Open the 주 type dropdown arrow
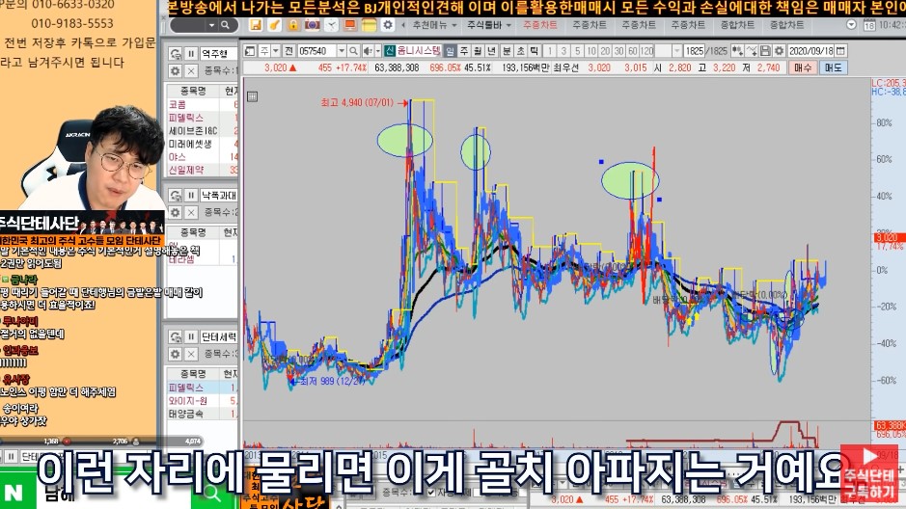Image resolution: width=906 pixels, height=509 pixels. tap(276, 51)
